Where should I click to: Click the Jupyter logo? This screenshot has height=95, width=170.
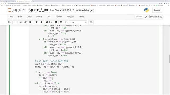(x=16, y=10)
